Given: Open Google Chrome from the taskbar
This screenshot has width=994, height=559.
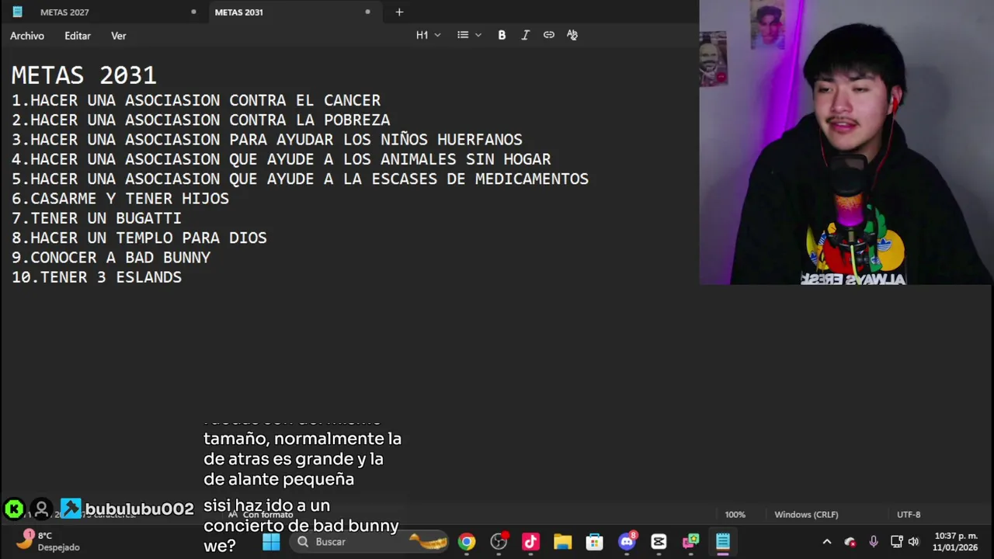Looking at the screenshot, I should pos(466,542).
